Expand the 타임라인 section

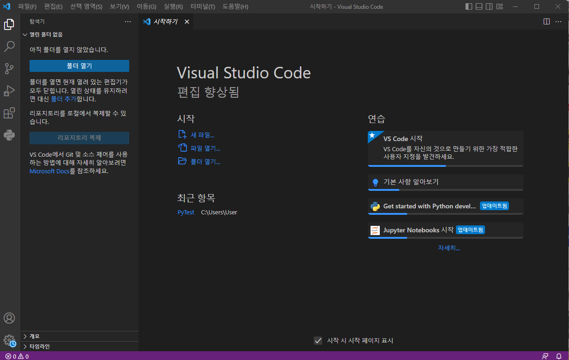79,346
